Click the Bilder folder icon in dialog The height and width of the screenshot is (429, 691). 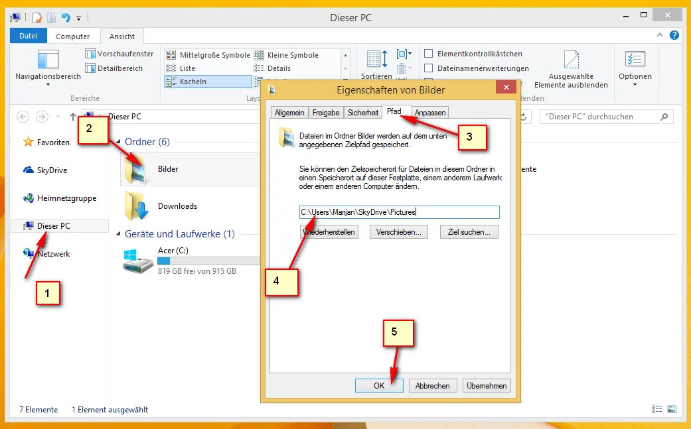[x=287, y=137]
